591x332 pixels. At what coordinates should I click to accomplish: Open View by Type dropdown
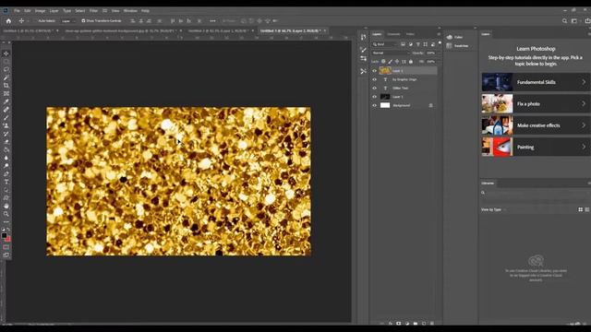click(493, 209)
